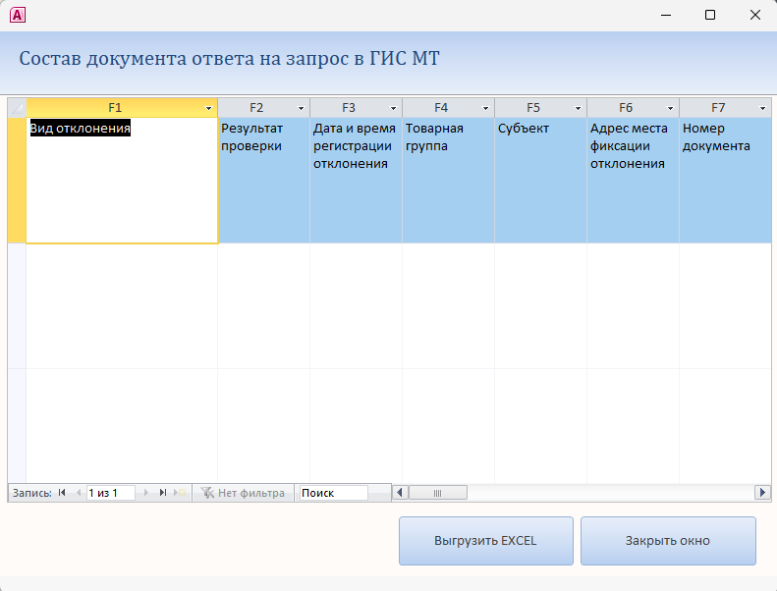Viewport: 777px width, 591px height.
Task: Open the F4 column dropdown arrow
Action: [x=485, y=108]
